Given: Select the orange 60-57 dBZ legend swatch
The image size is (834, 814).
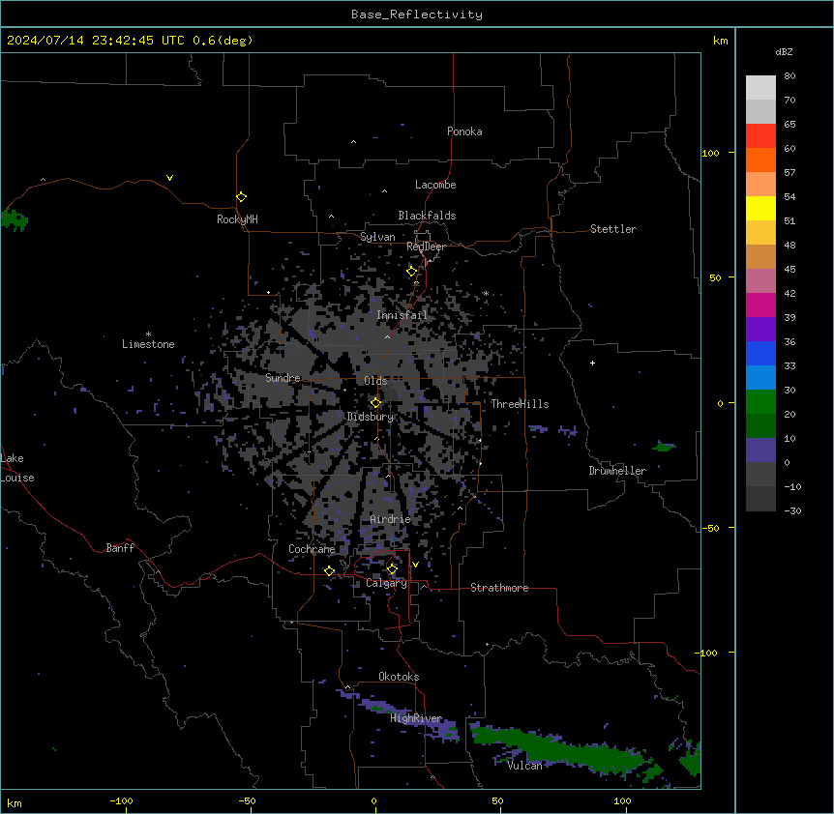Looking at the screenshot, I should (760, 160).
